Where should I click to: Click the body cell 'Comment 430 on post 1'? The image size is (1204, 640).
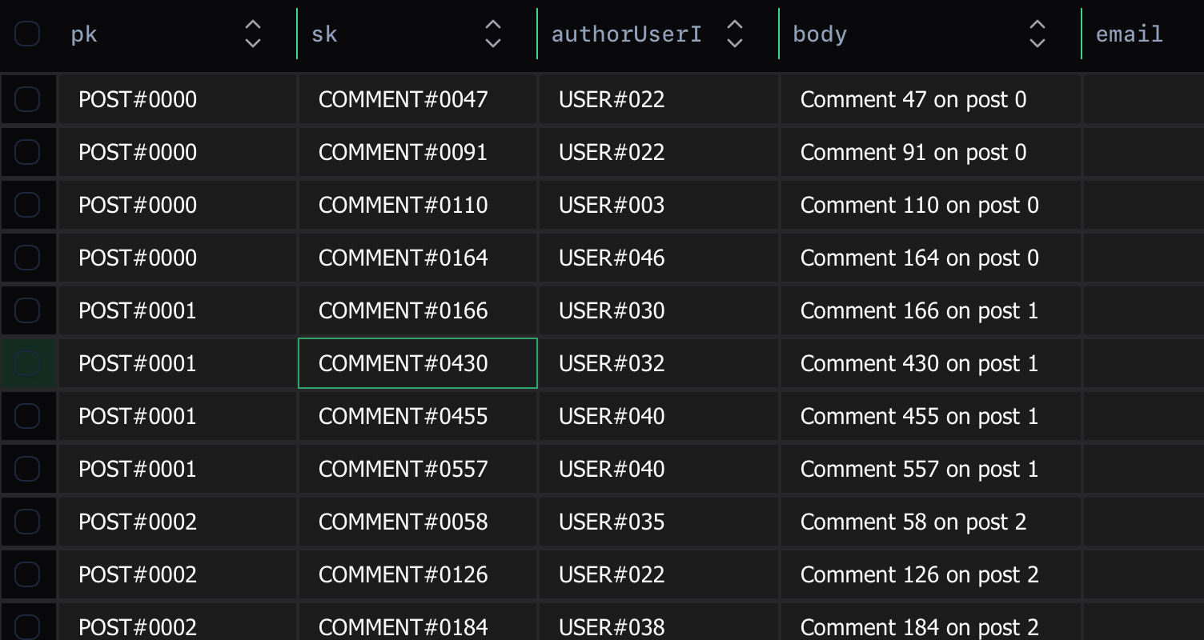point(931,363)
